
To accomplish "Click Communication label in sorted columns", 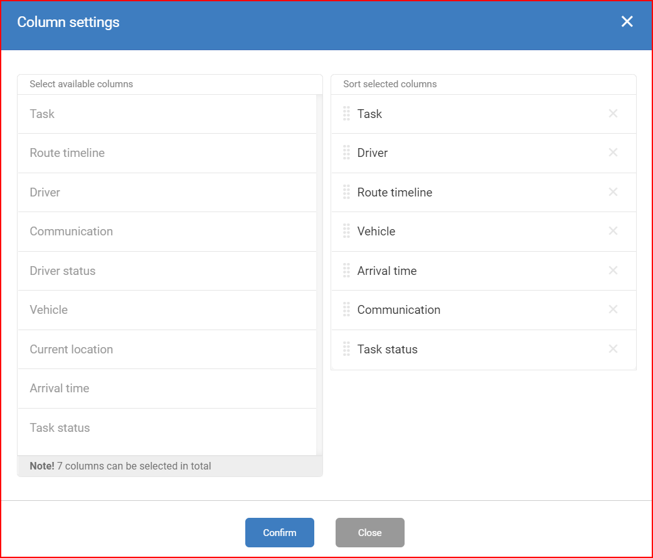I will [x=398, y=309].
